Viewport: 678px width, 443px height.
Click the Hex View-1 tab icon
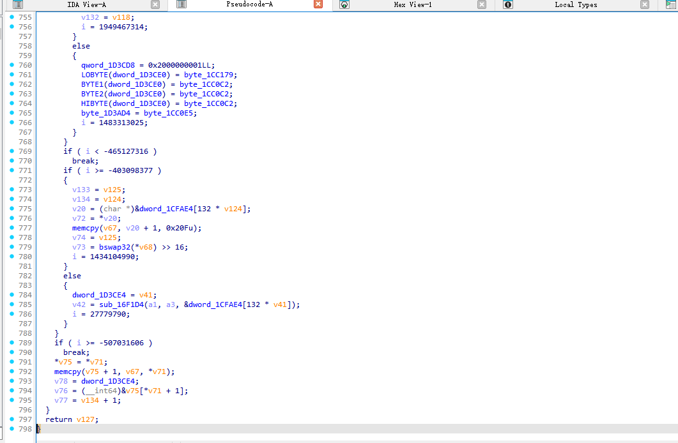coord(344,4)
